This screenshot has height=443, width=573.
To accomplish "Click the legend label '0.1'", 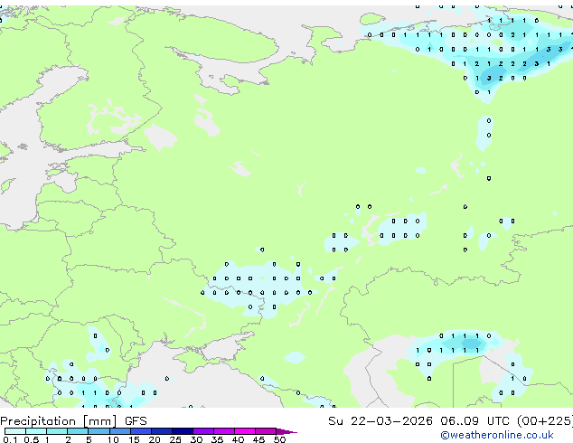I will (10, 439).
